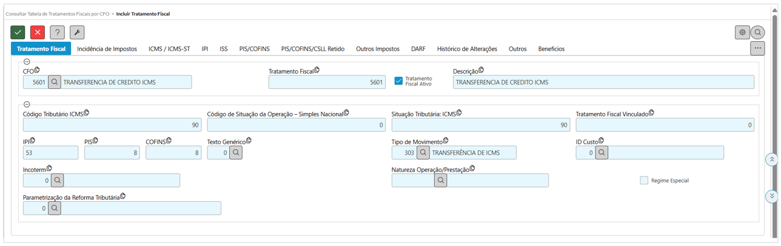
Task: Open Tipo de Movimento lookup search icon
Action: click(423, 152)
